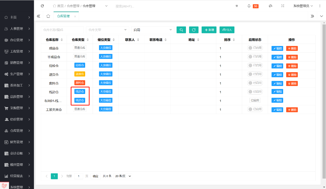Image resolution: width=326 pixels, height=189 pixels.
Task: Toggle enabled status for 工装夹具仓
Action: coord(255,109)
